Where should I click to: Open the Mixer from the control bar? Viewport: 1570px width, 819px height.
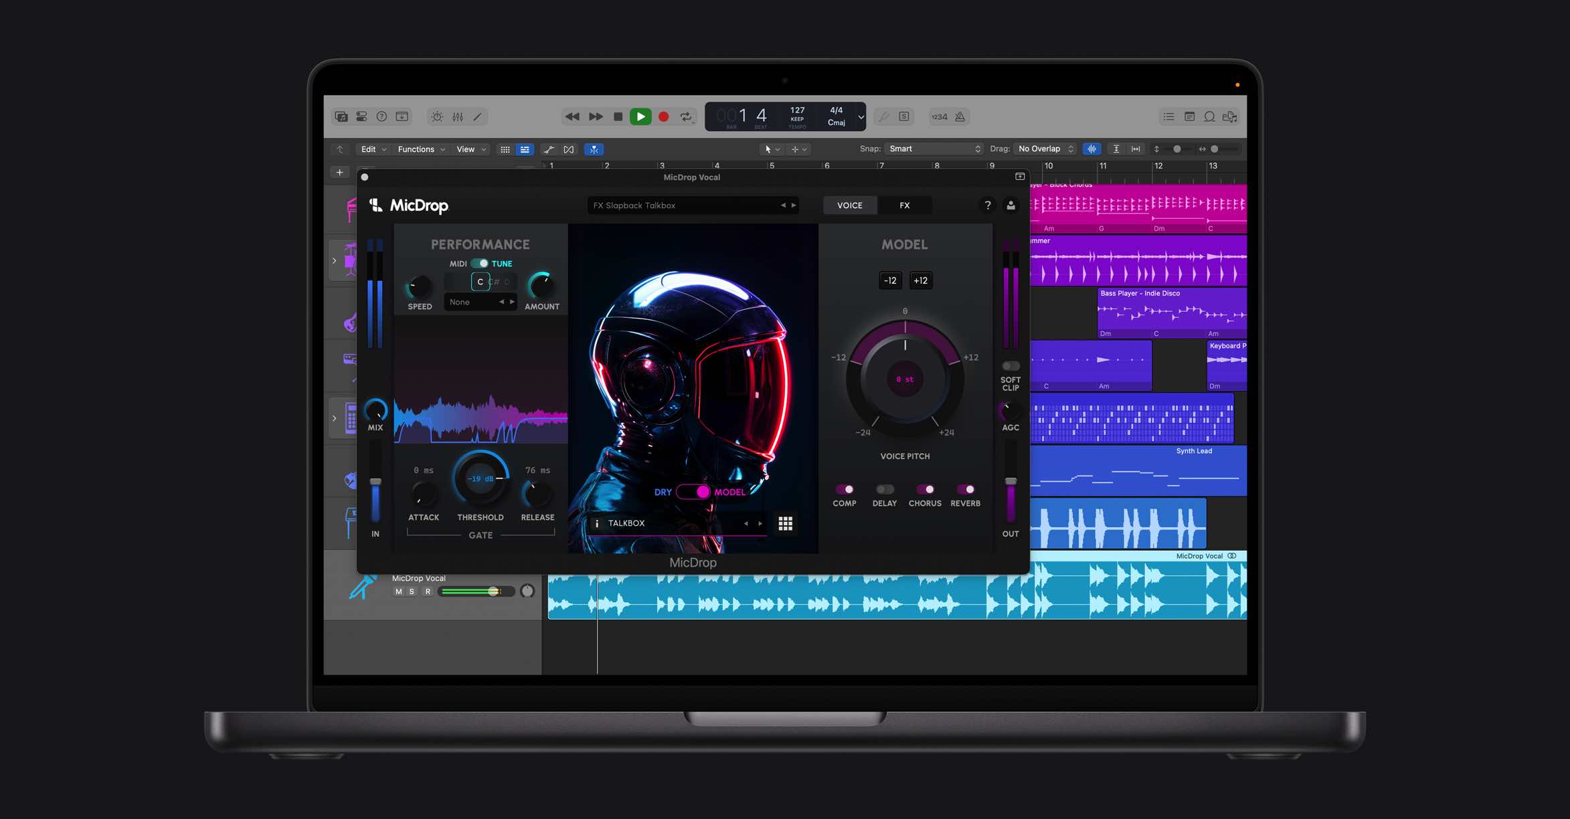pos(458,116)
